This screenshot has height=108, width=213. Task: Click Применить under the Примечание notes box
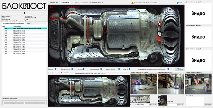pyautogui.click(x=208, y=105)
